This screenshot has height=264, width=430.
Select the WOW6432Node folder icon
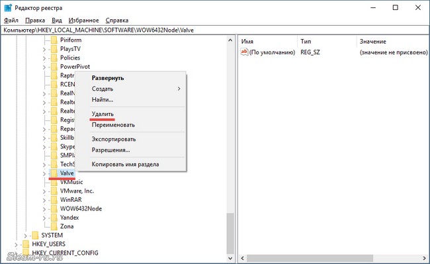click(54, 208)
